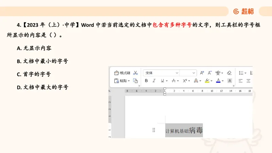The width and height of the screenshot is (272, 153).
Task: Select option C. 首字的字号
Action: click(34, 74)
